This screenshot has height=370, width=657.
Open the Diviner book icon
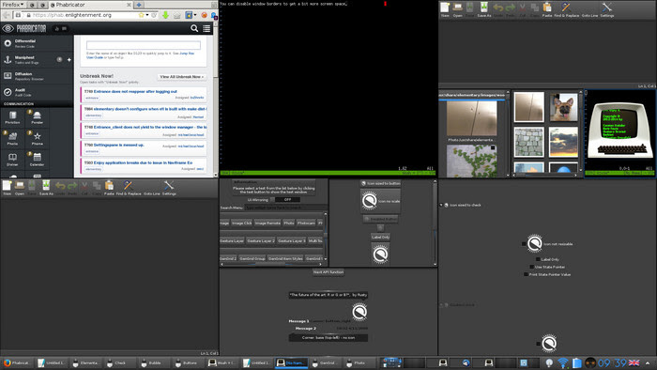coord(12,160)
